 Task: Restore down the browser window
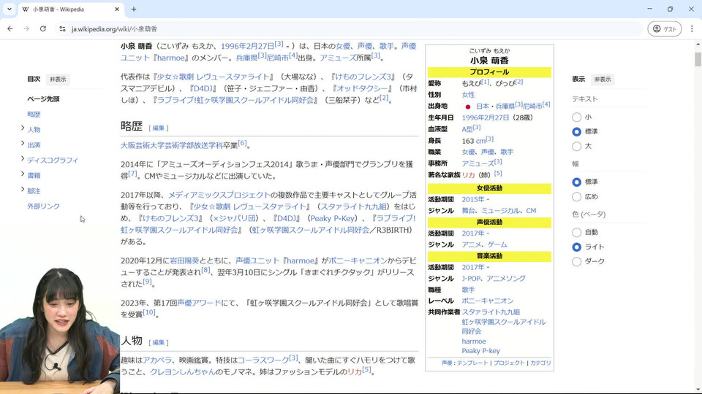pyautogui.click(x=671, y=9)
